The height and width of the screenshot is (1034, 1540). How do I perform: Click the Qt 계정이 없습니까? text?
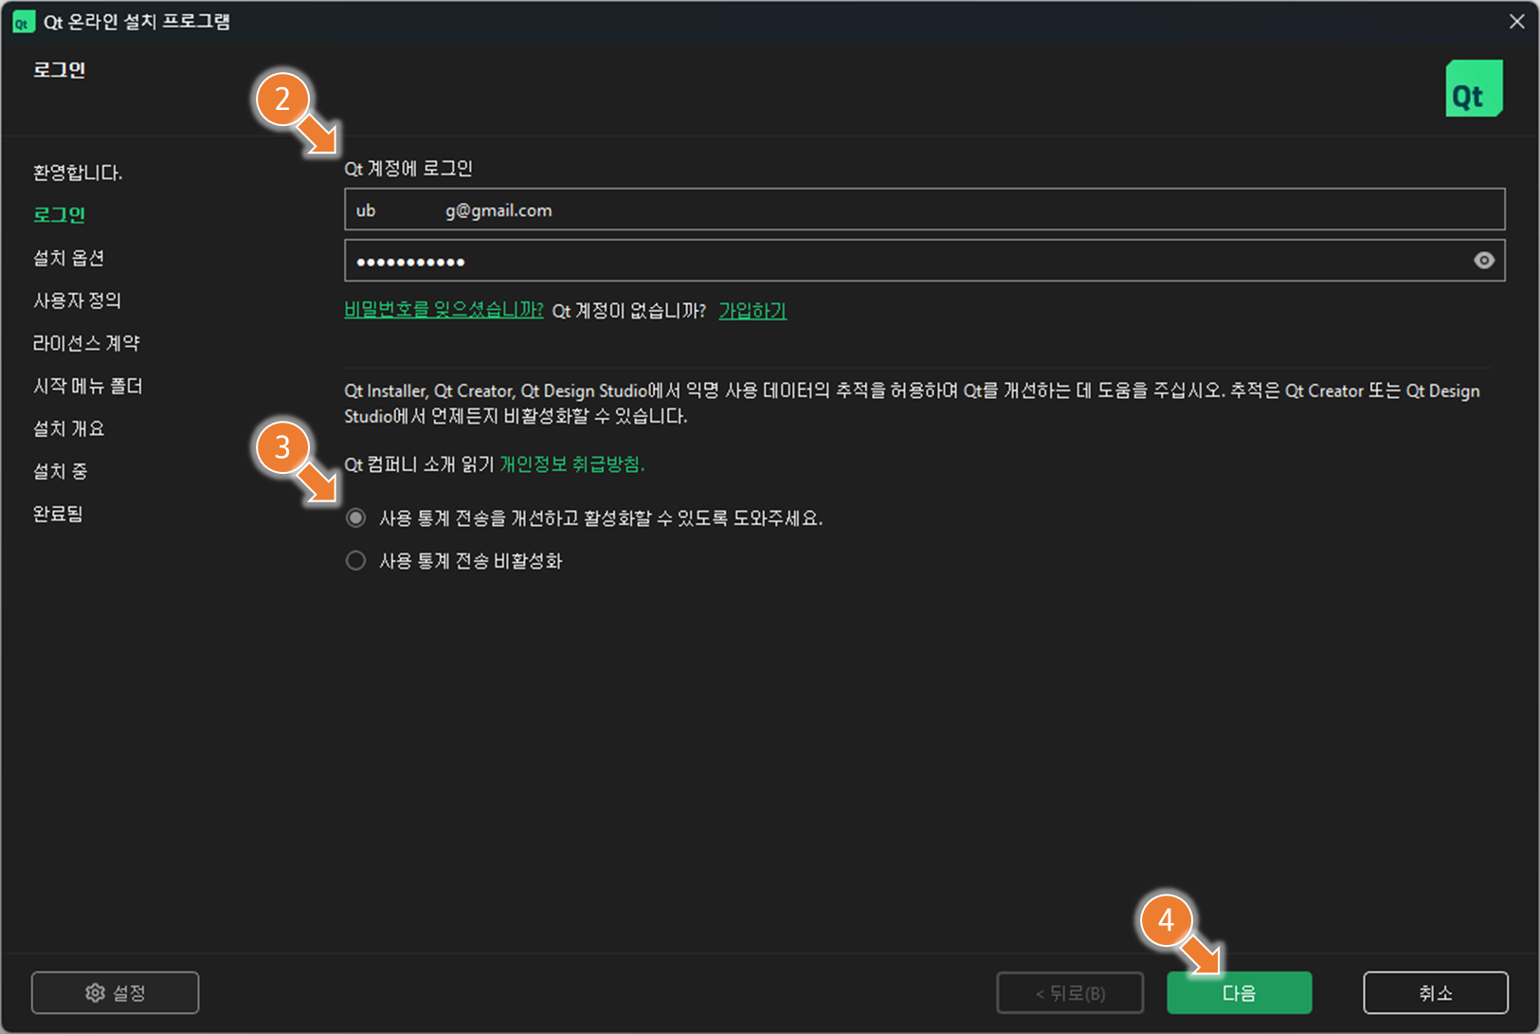[629, 310]
